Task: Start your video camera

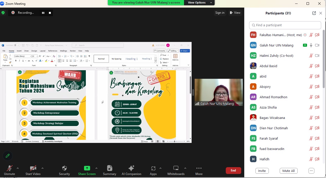Action: pyautogui.click(x=33, y=168)
